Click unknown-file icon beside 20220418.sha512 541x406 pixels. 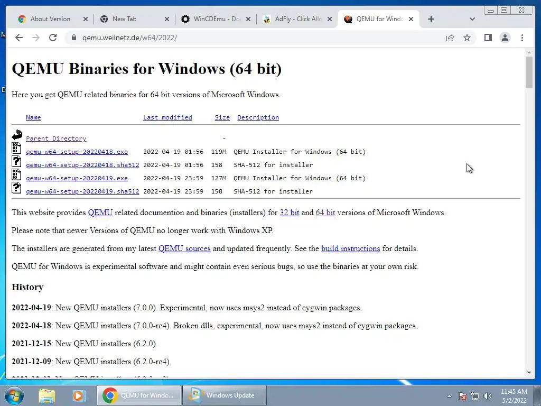tap(16, 161)
